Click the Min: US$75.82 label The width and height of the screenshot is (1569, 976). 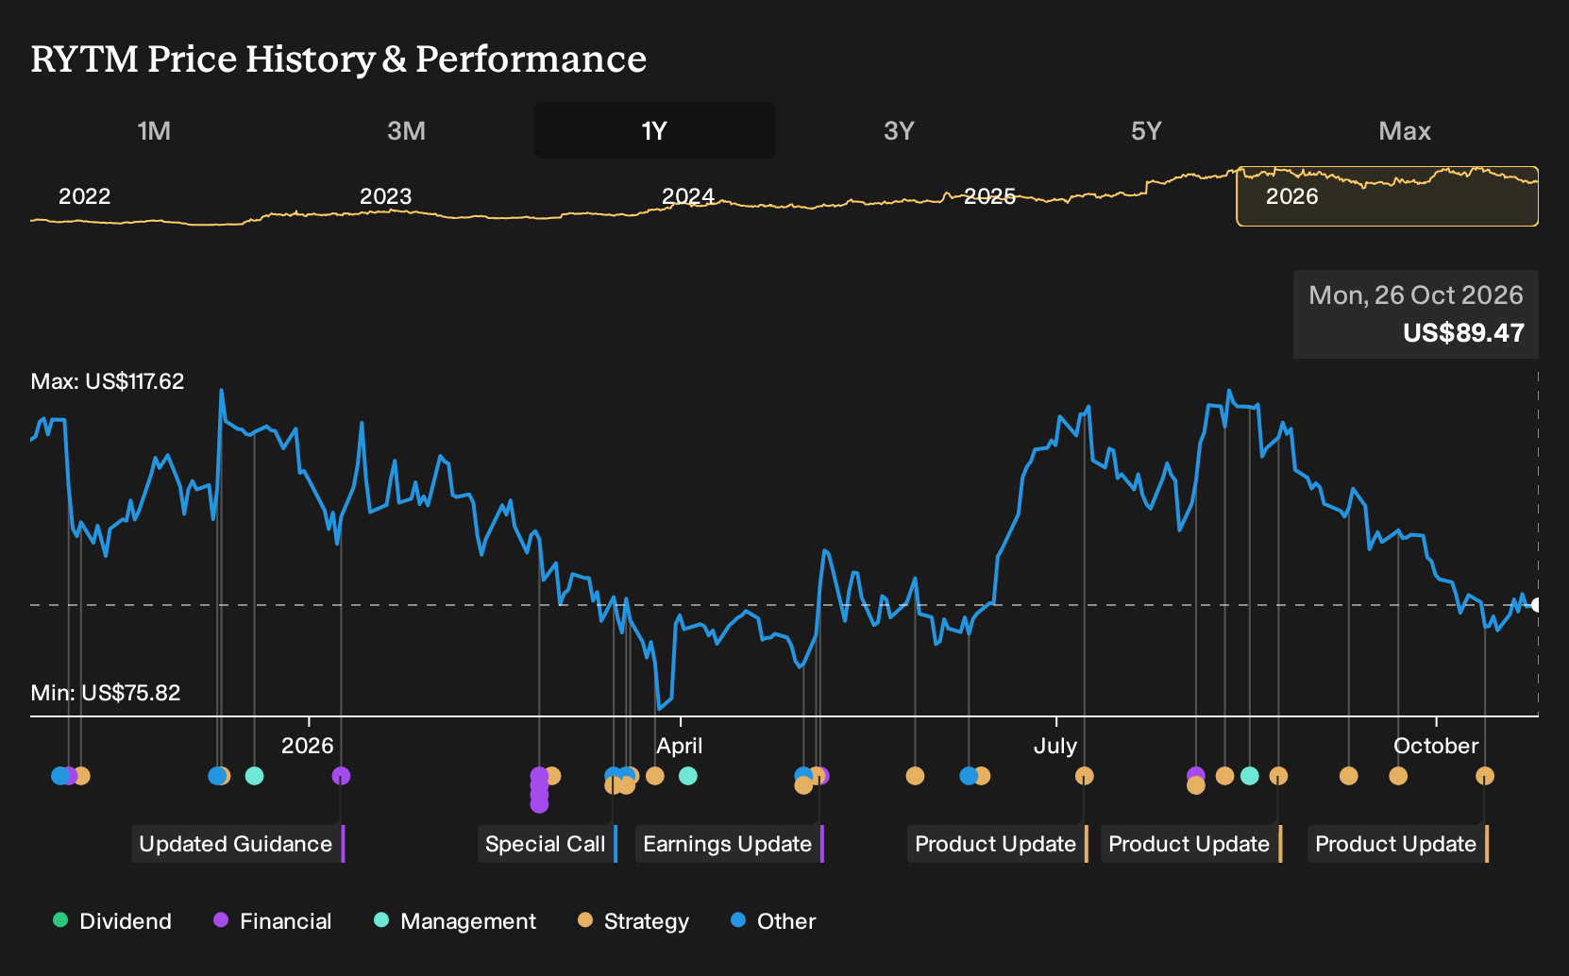pos(106,693)
